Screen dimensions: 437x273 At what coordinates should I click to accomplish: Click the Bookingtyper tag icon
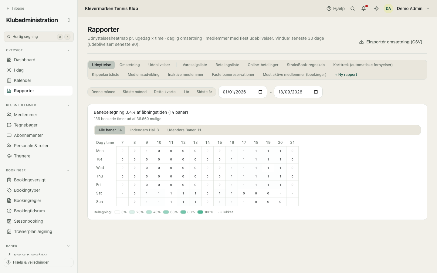[x=9, y=190]
